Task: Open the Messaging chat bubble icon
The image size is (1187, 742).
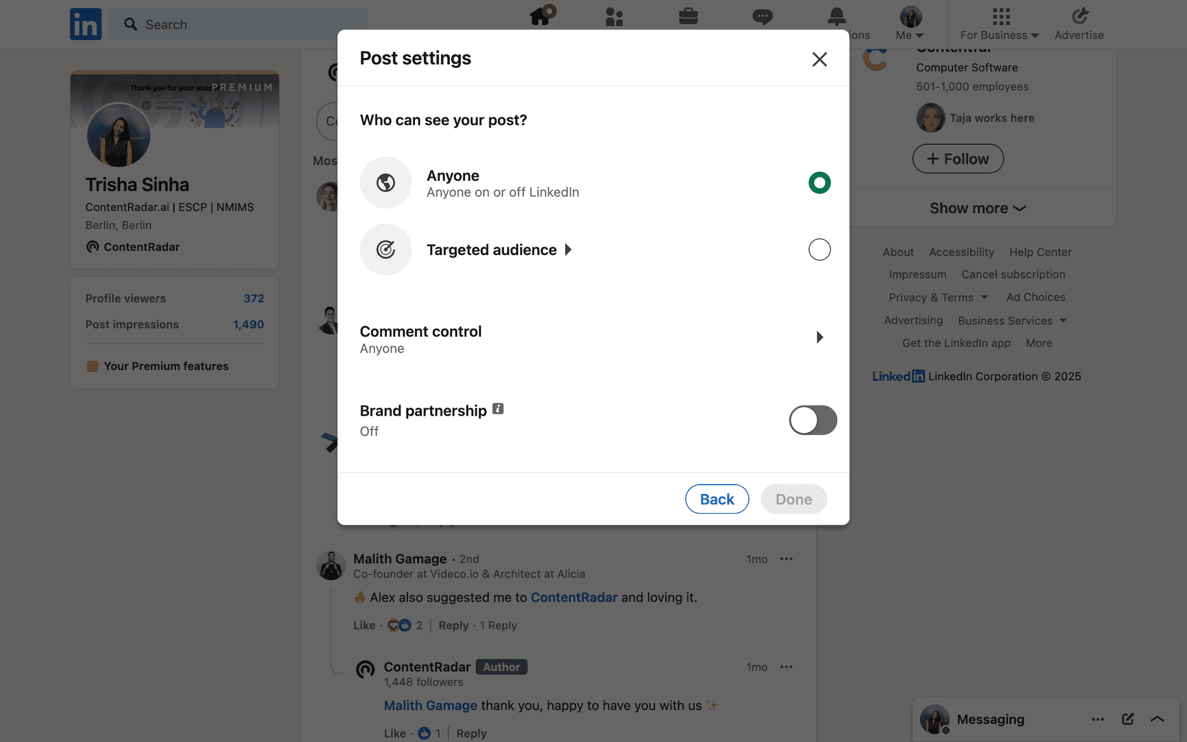Action: (763, 17)
